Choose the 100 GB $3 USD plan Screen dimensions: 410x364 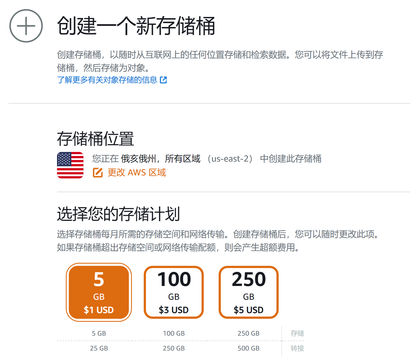pyautogui.click(x=174, y=292)
